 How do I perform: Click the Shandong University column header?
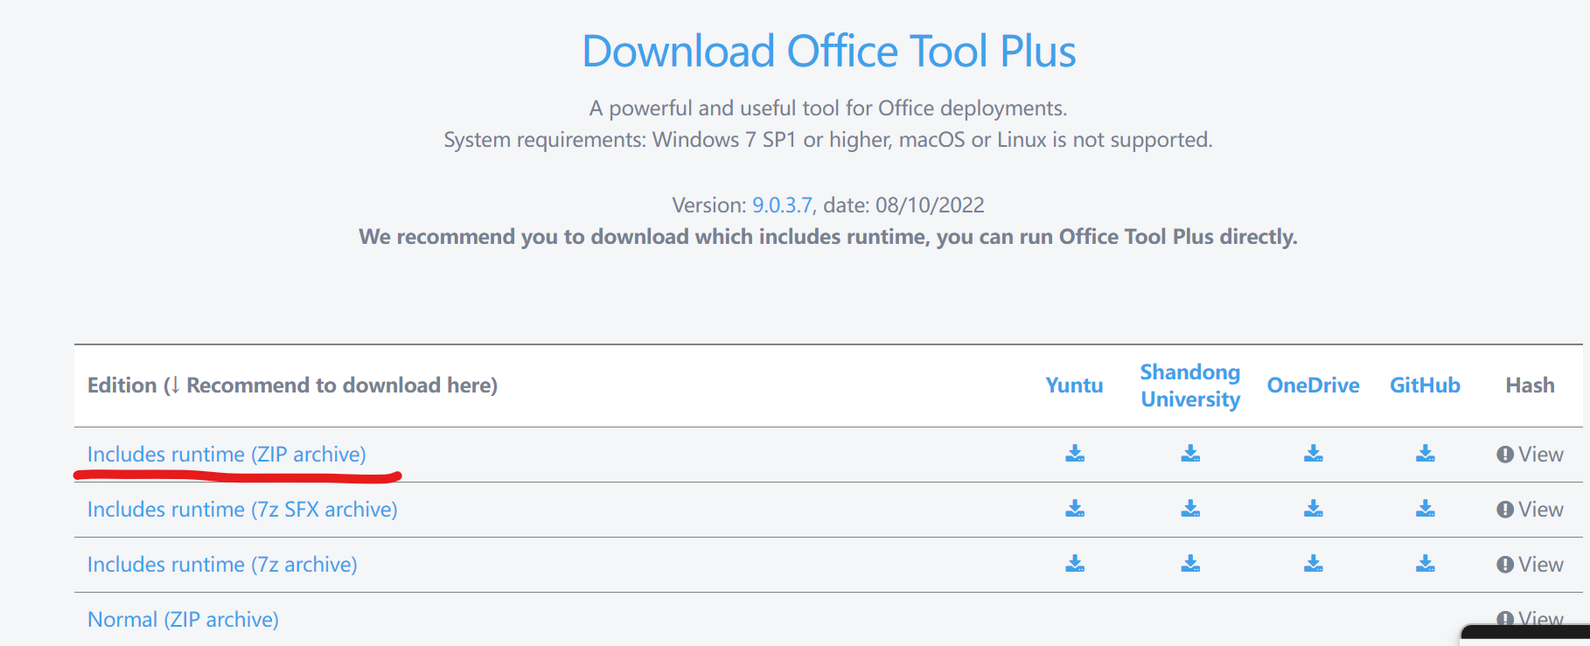(x=1190, y=386)
